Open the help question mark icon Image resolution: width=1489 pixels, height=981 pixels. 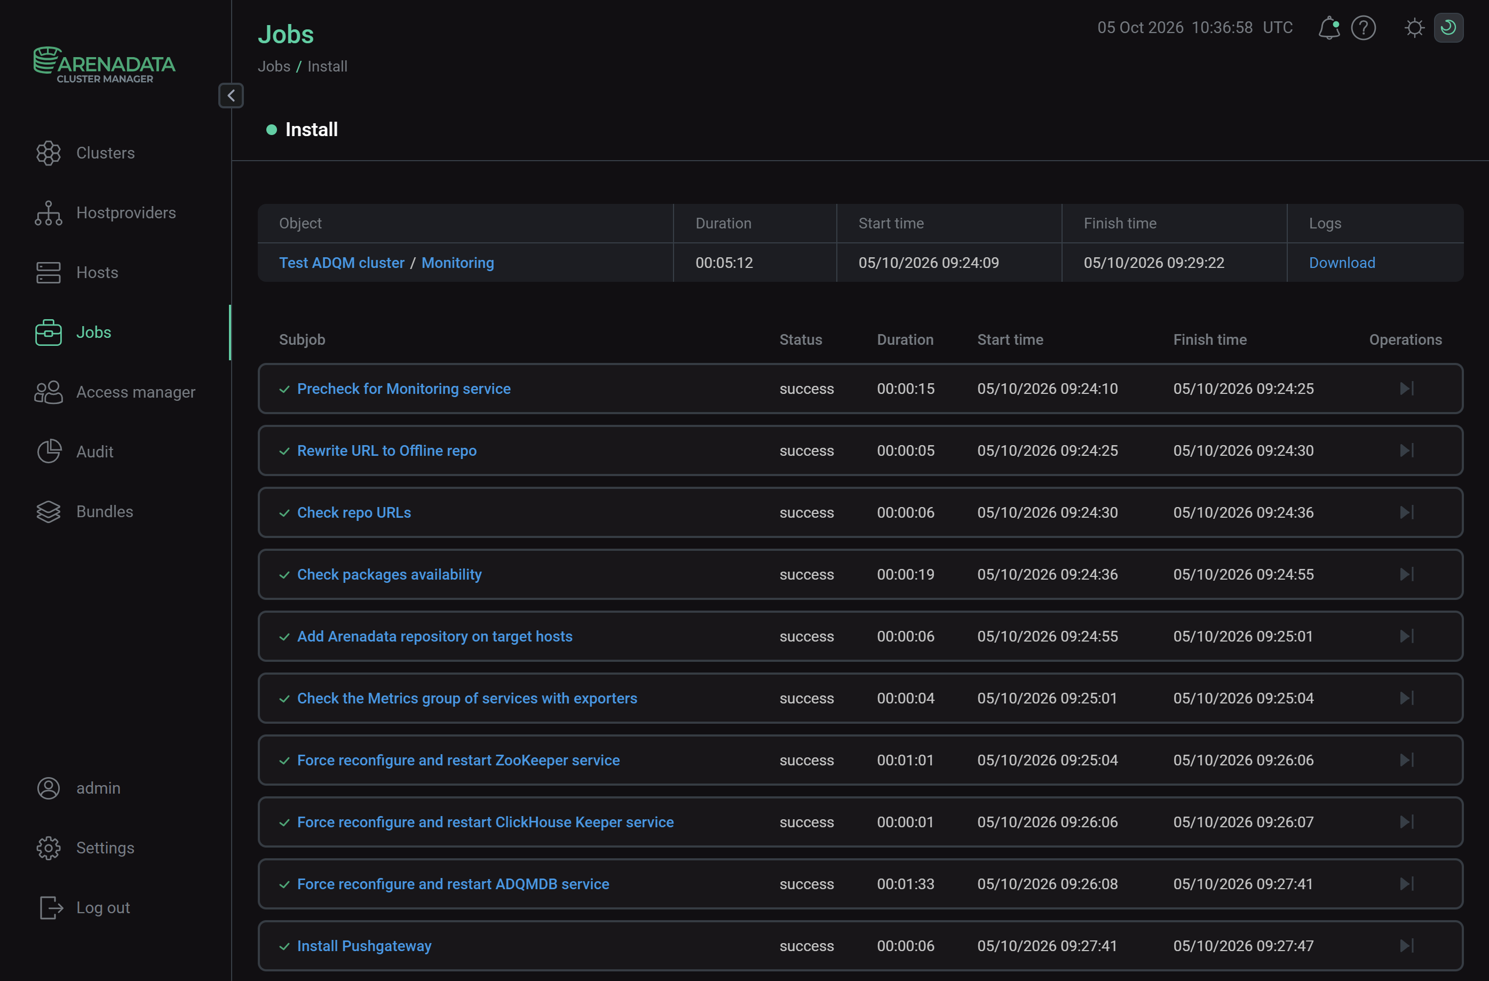[1363, 28]
